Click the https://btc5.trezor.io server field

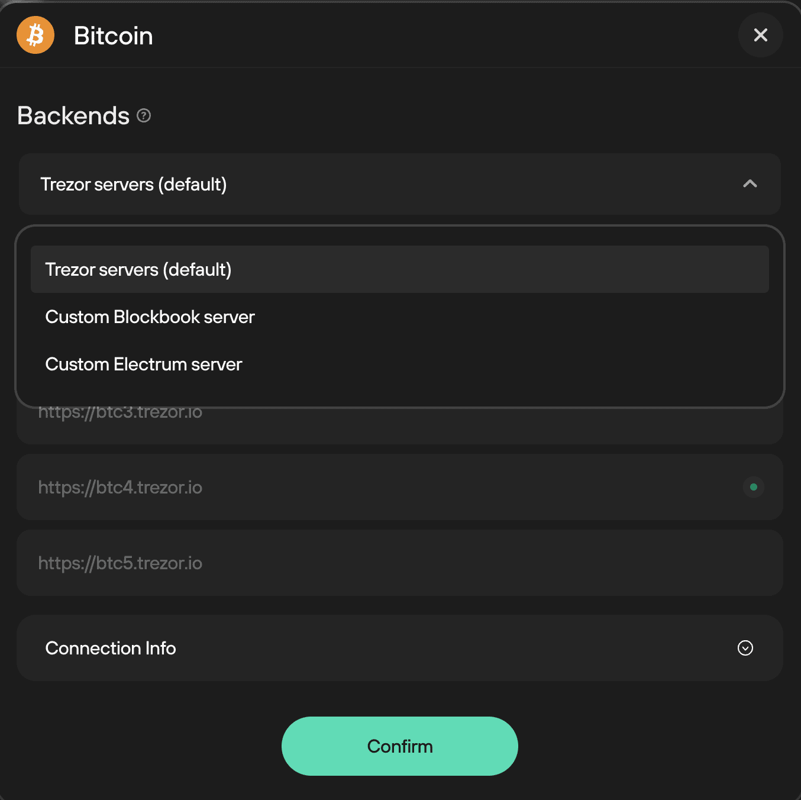click(400, 563)
